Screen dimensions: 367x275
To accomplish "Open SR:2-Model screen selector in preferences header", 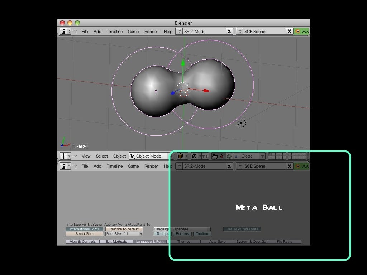I will tap(179, 166).
